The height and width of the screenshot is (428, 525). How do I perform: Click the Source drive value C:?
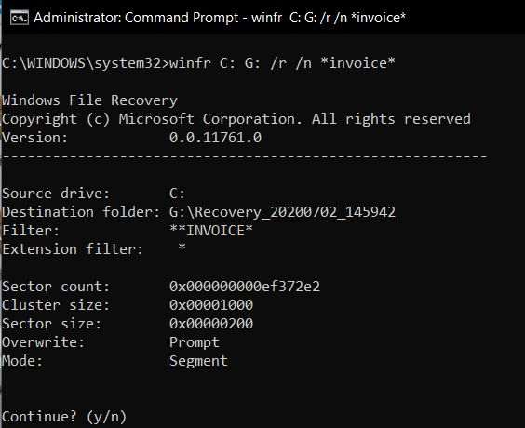click(x=177, y=194)
